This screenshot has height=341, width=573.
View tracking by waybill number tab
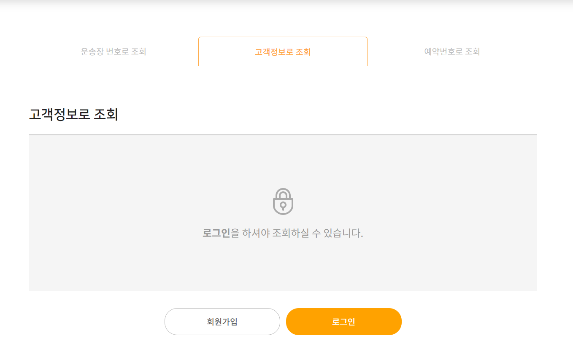coord(114,51)
